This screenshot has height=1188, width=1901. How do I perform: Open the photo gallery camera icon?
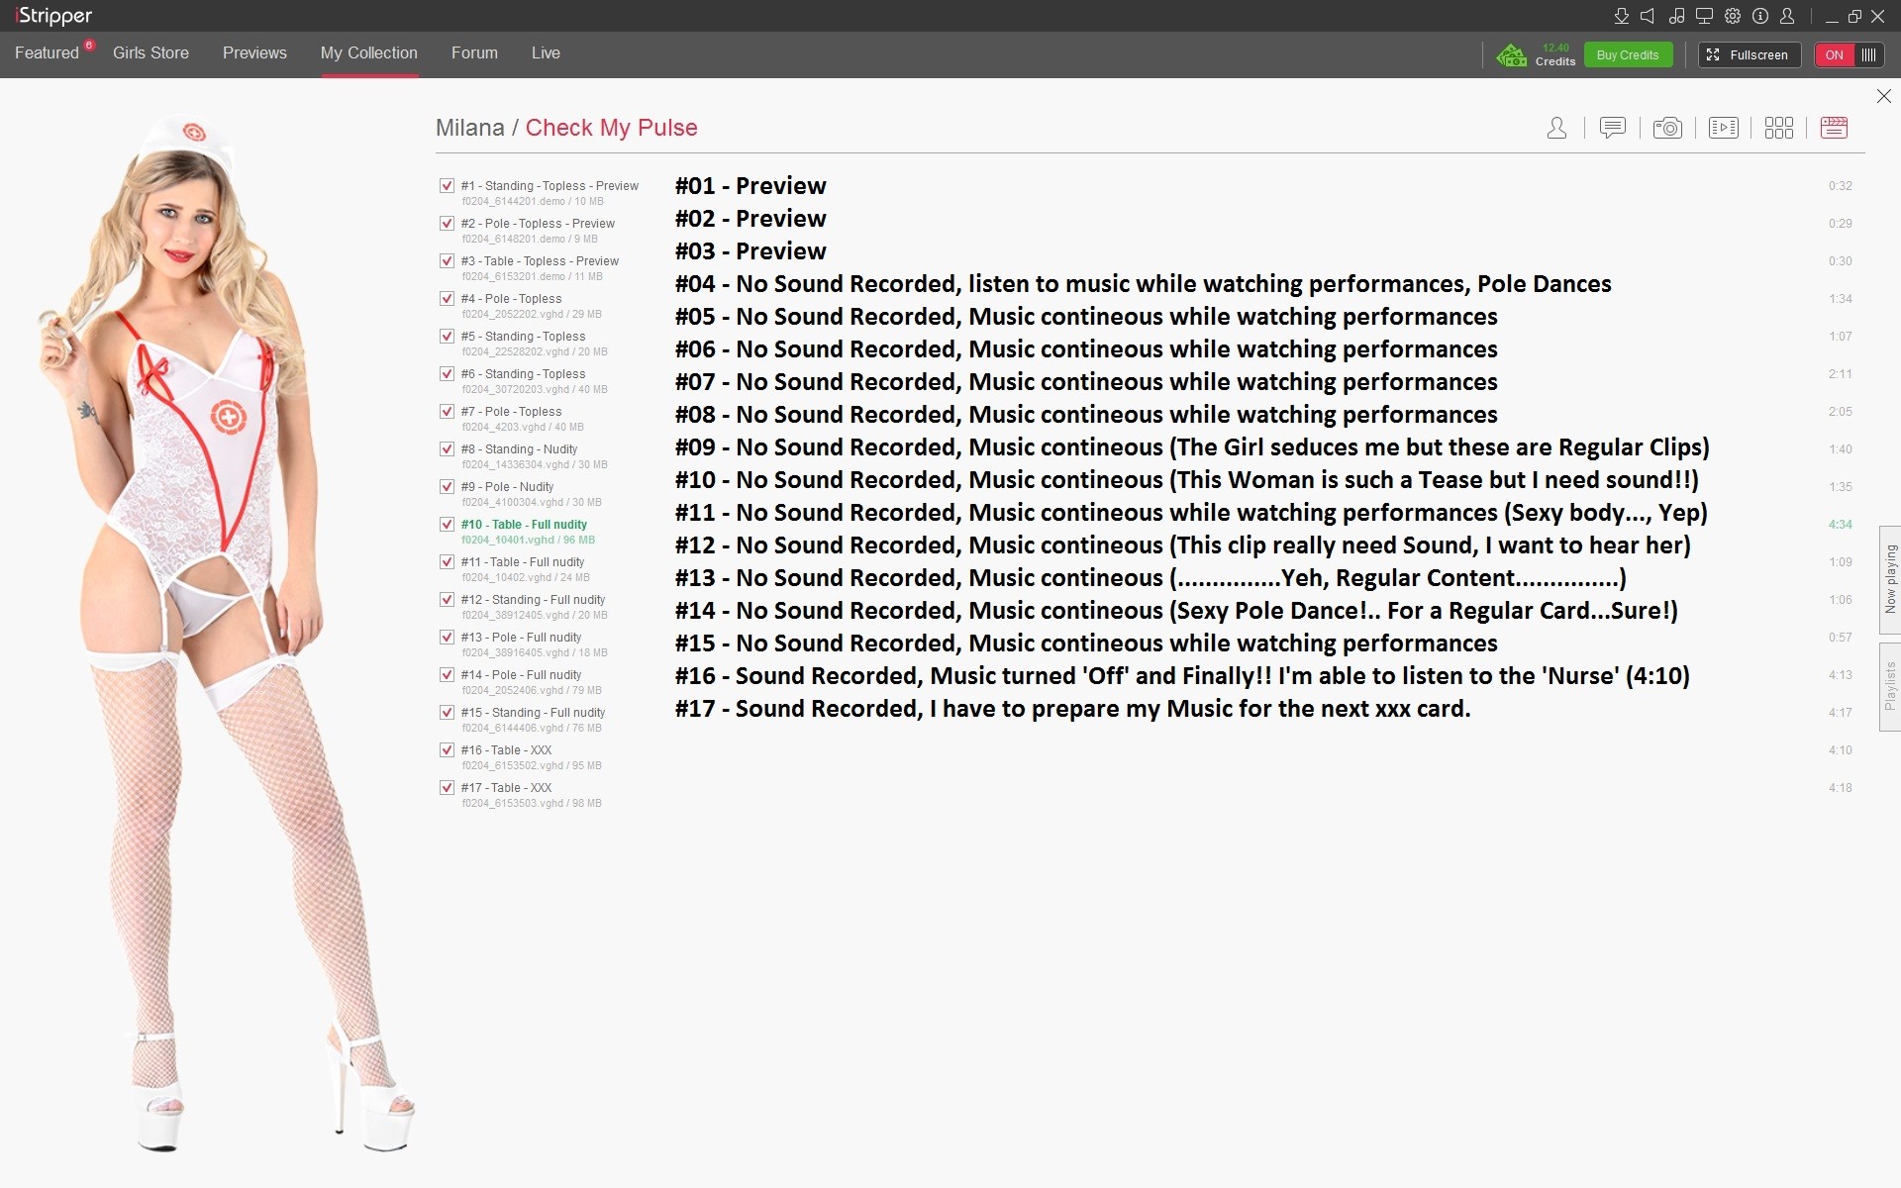click(x=1667, y=128)
